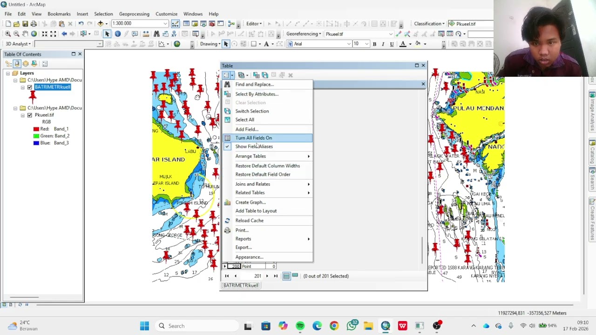Open the Geoprocessing menu

pos(134,14)
